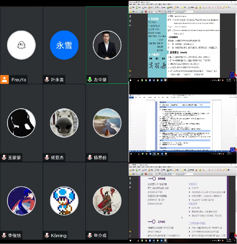Click the orange host icon beside FreuYa
Screen dimensions: 237x244
[x=5, y=79]
